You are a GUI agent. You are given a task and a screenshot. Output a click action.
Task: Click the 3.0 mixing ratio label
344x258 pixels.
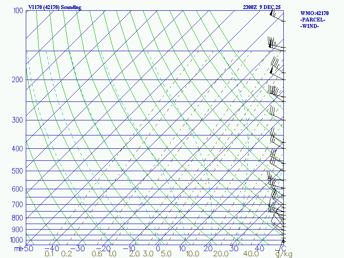click(x=148, y=254)
